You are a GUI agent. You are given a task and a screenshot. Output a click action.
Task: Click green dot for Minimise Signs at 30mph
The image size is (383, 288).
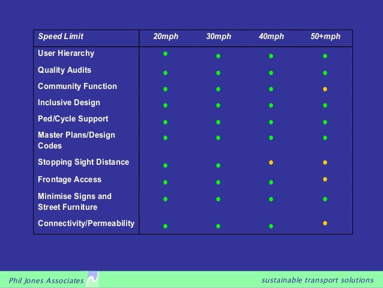(219, 199)
